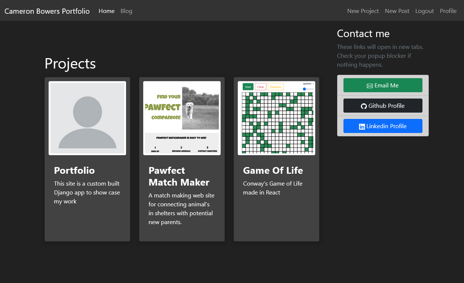Open the Profile page link
The height and width of the screenshot is (283, 464).
pyautogui.click(x=448, y=11)
